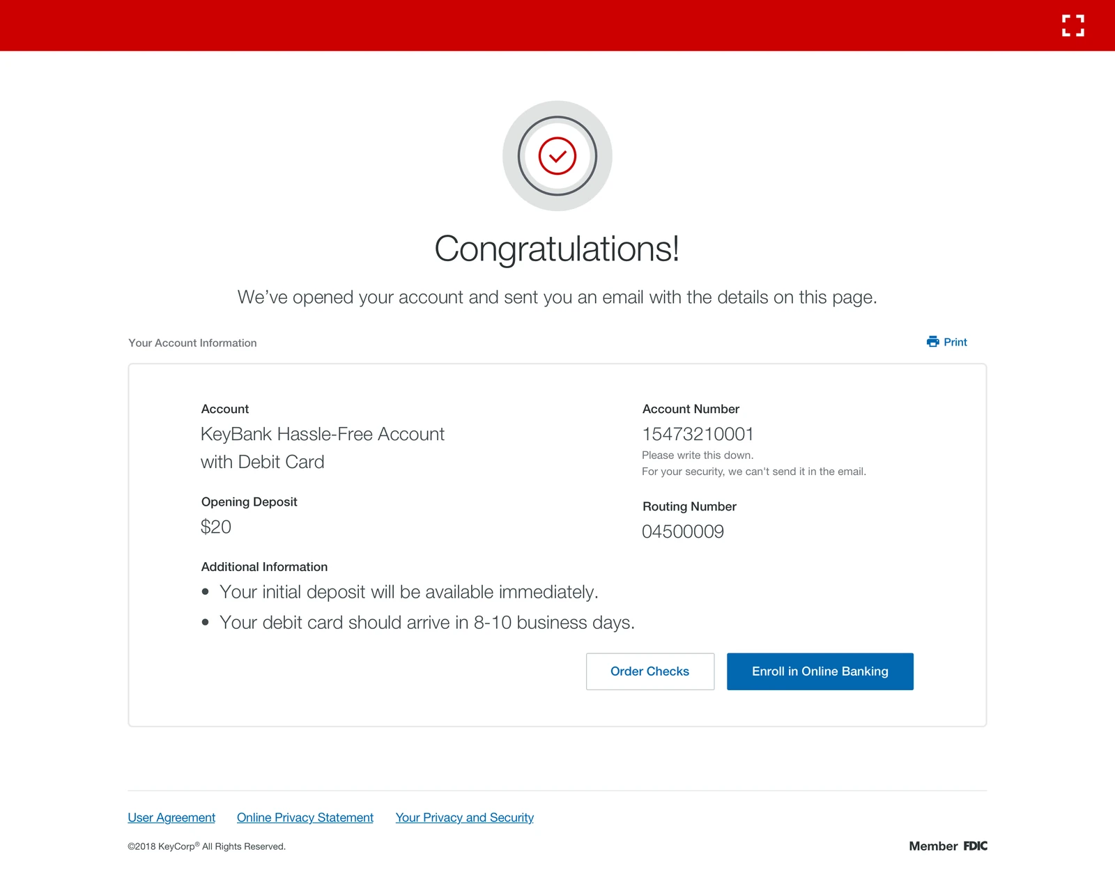Click the 2018 KeyCorp copyright notice
This screenshot has height=872, width=1115.
(207, 846)
